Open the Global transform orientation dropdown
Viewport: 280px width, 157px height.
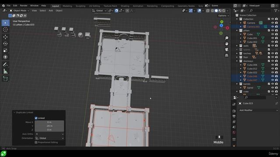pyautogui.click(x=99, y=10)
